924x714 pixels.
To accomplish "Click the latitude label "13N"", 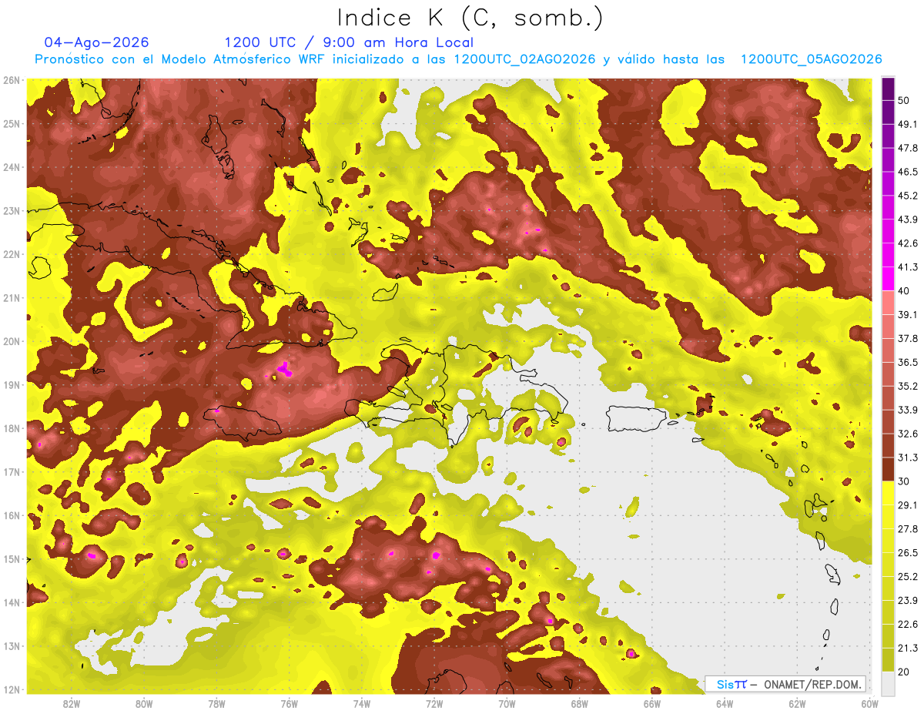I will pos(12,645).
